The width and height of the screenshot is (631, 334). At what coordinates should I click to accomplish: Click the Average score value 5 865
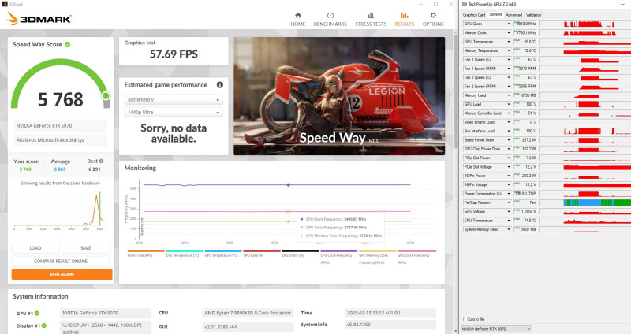(60, 169)
